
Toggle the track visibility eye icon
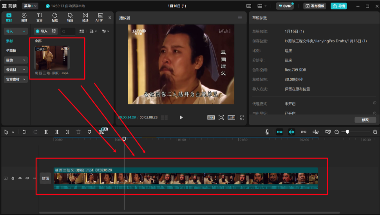tap(20, 178)
